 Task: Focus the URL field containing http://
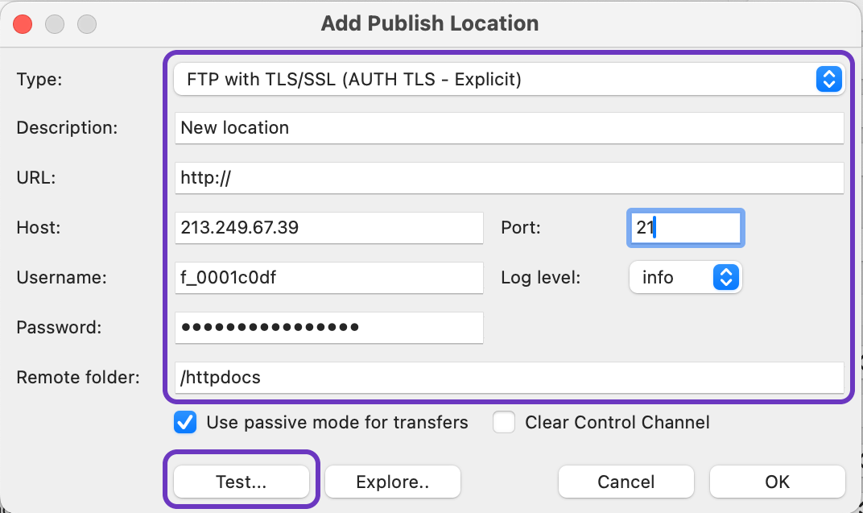[509, 178]
